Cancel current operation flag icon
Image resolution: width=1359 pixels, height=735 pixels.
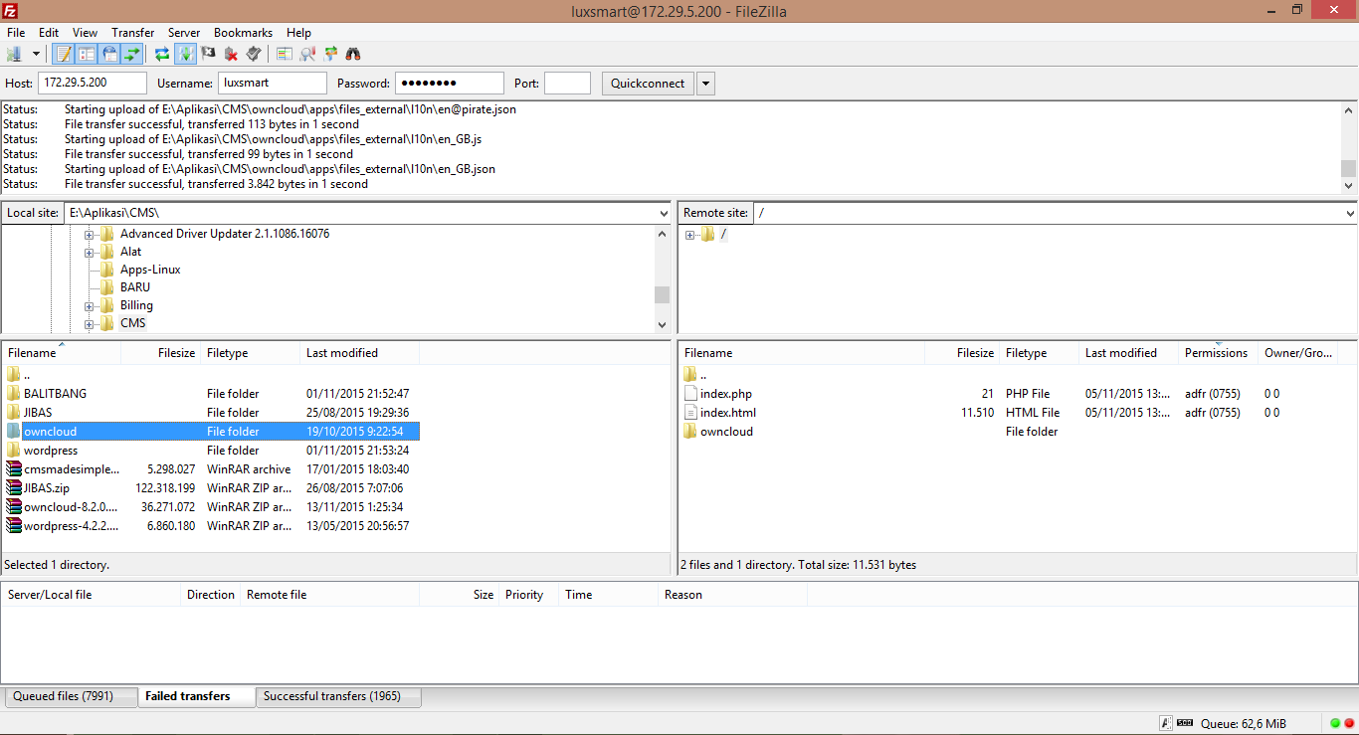pyautogui.click(x=208, y=54)
